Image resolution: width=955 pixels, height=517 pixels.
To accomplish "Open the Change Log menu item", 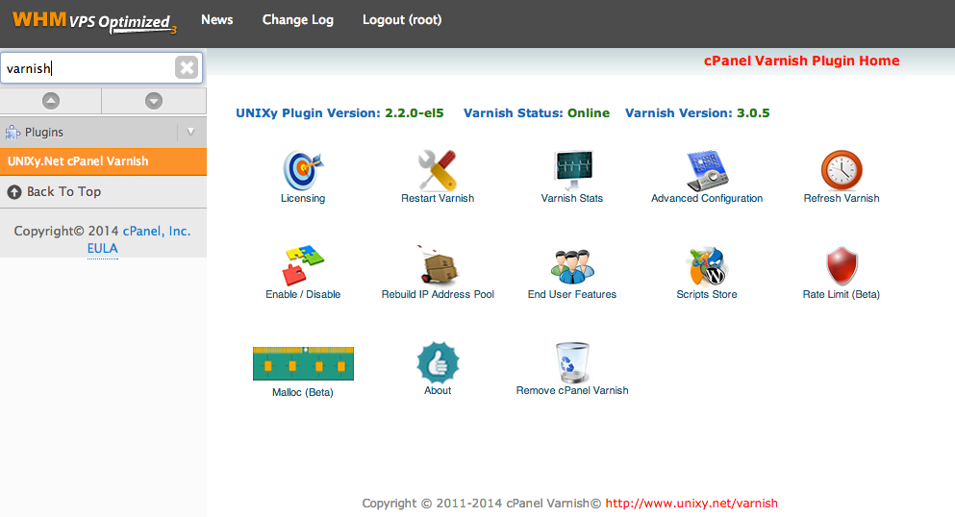I will click(298, 19).
